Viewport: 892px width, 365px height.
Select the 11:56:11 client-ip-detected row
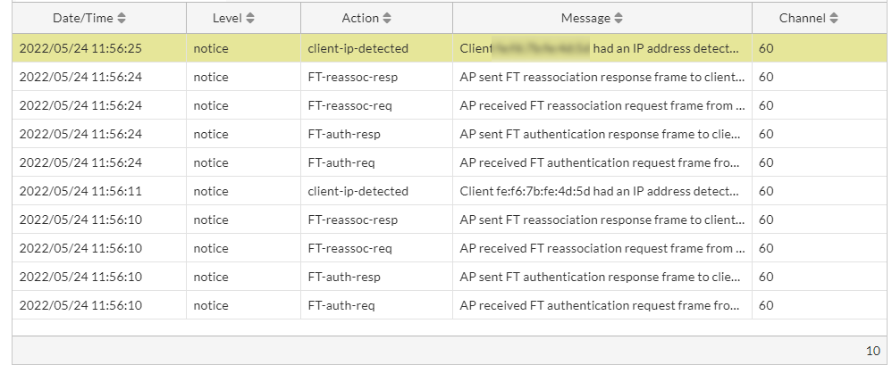(358, 191)
